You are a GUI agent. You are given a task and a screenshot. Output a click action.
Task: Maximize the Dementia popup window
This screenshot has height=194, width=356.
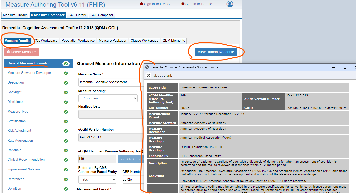345,67
